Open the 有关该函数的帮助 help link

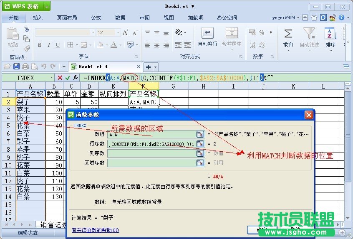tap(95, 230)
